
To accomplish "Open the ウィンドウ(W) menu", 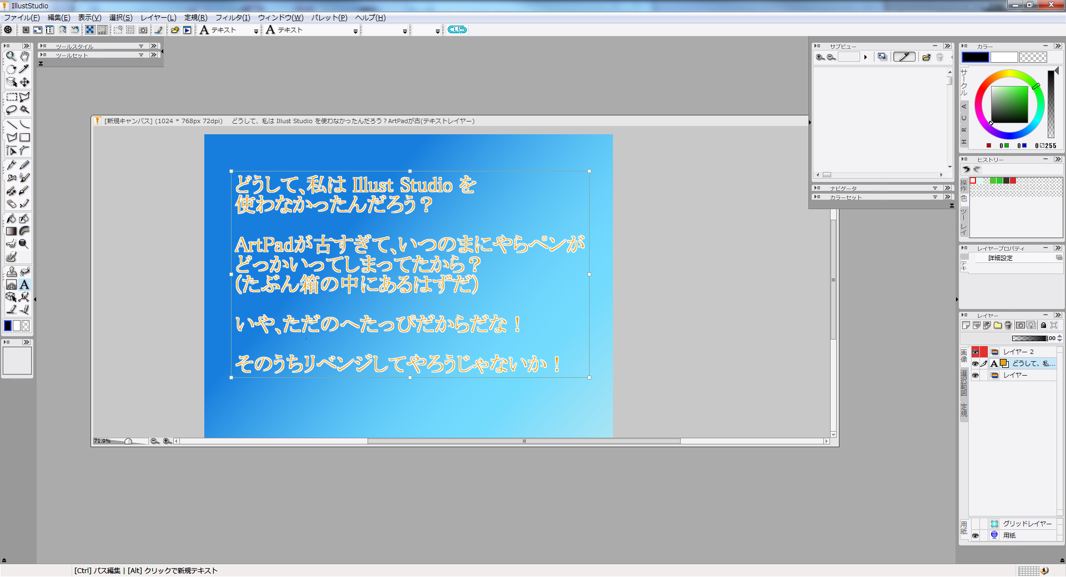I will click(280, 18).
